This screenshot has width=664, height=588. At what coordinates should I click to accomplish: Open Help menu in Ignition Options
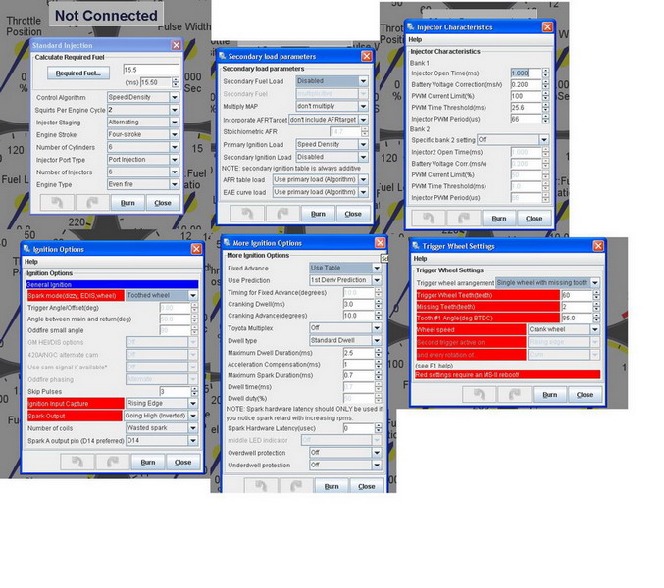click(31, 262)
